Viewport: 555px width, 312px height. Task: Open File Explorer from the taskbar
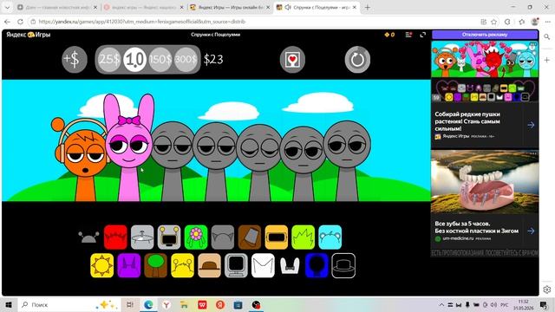click(x=184, y=304)
